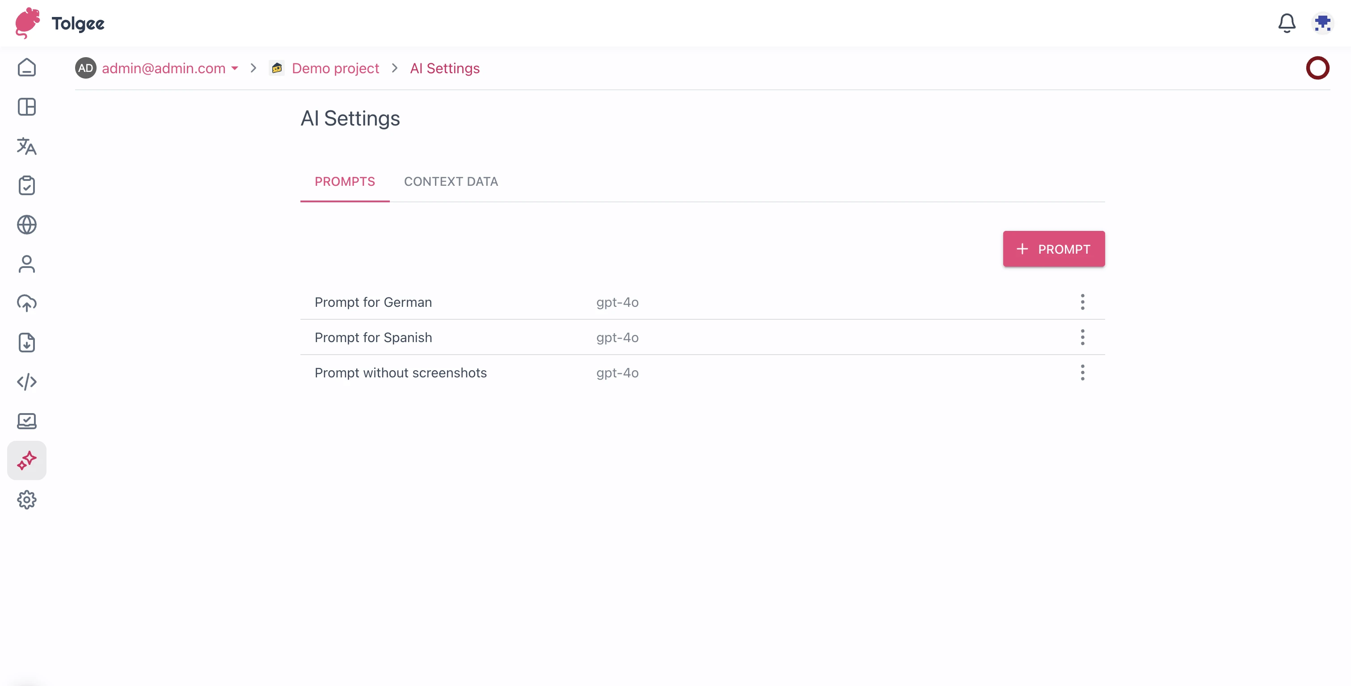The image size is (1351, 686).
Task: Select the PROMPTS tab
Action: click(x=345, y=181)
